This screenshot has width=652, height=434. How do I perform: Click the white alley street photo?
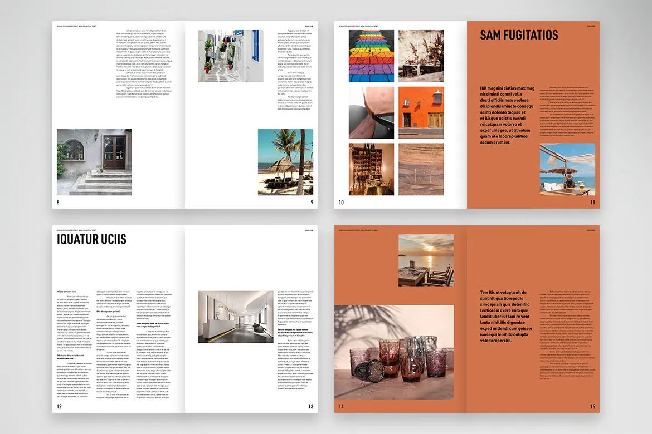(x=231, y=56)
